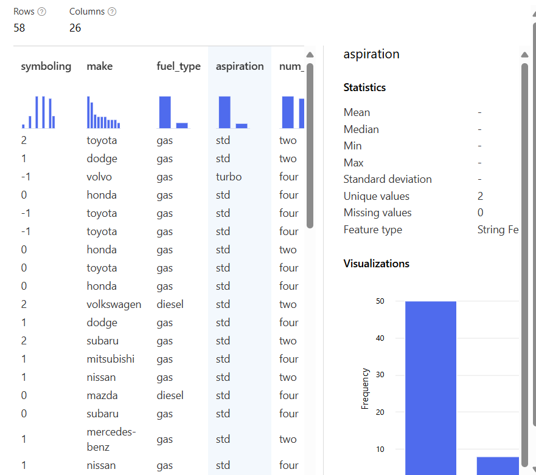Click the Columns count value 26
The height and width of the screenshot is (475, 536).
[x=75, y=28]
